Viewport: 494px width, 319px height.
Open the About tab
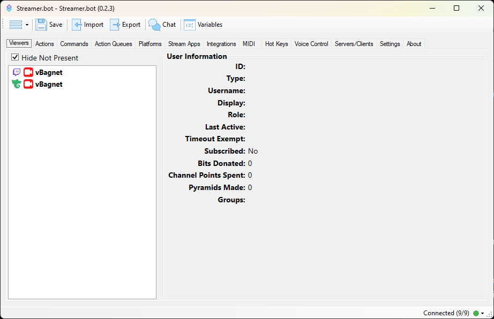coord(414,44)
